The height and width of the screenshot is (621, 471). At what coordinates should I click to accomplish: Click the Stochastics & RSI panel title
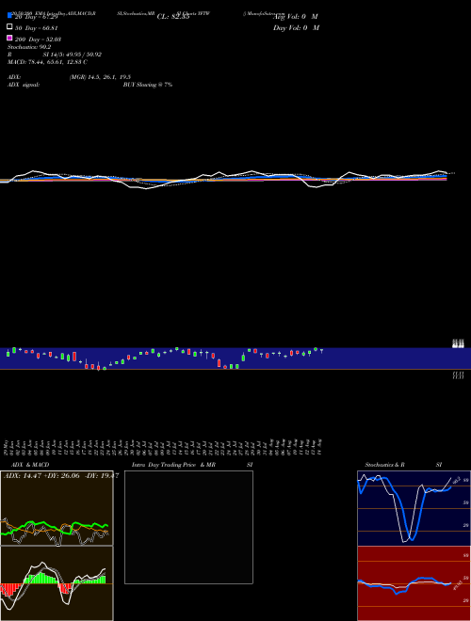pyautogui.click(x=403, y=465)
